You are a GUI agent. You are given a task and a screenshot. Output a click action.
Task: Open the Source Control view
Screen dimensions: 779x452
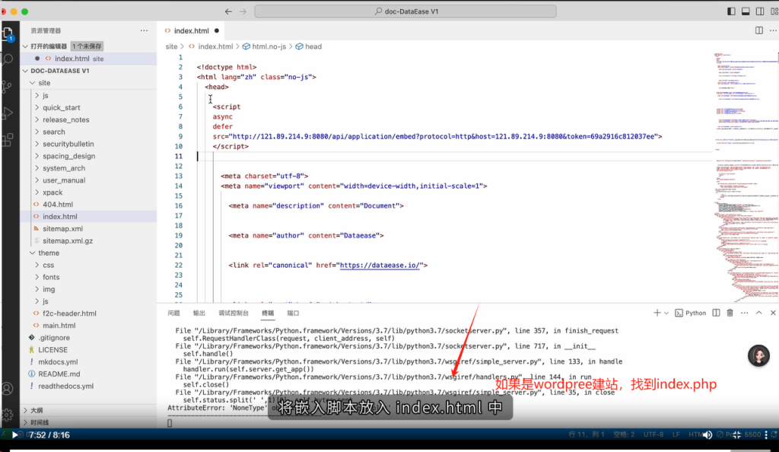coord(8,87)
